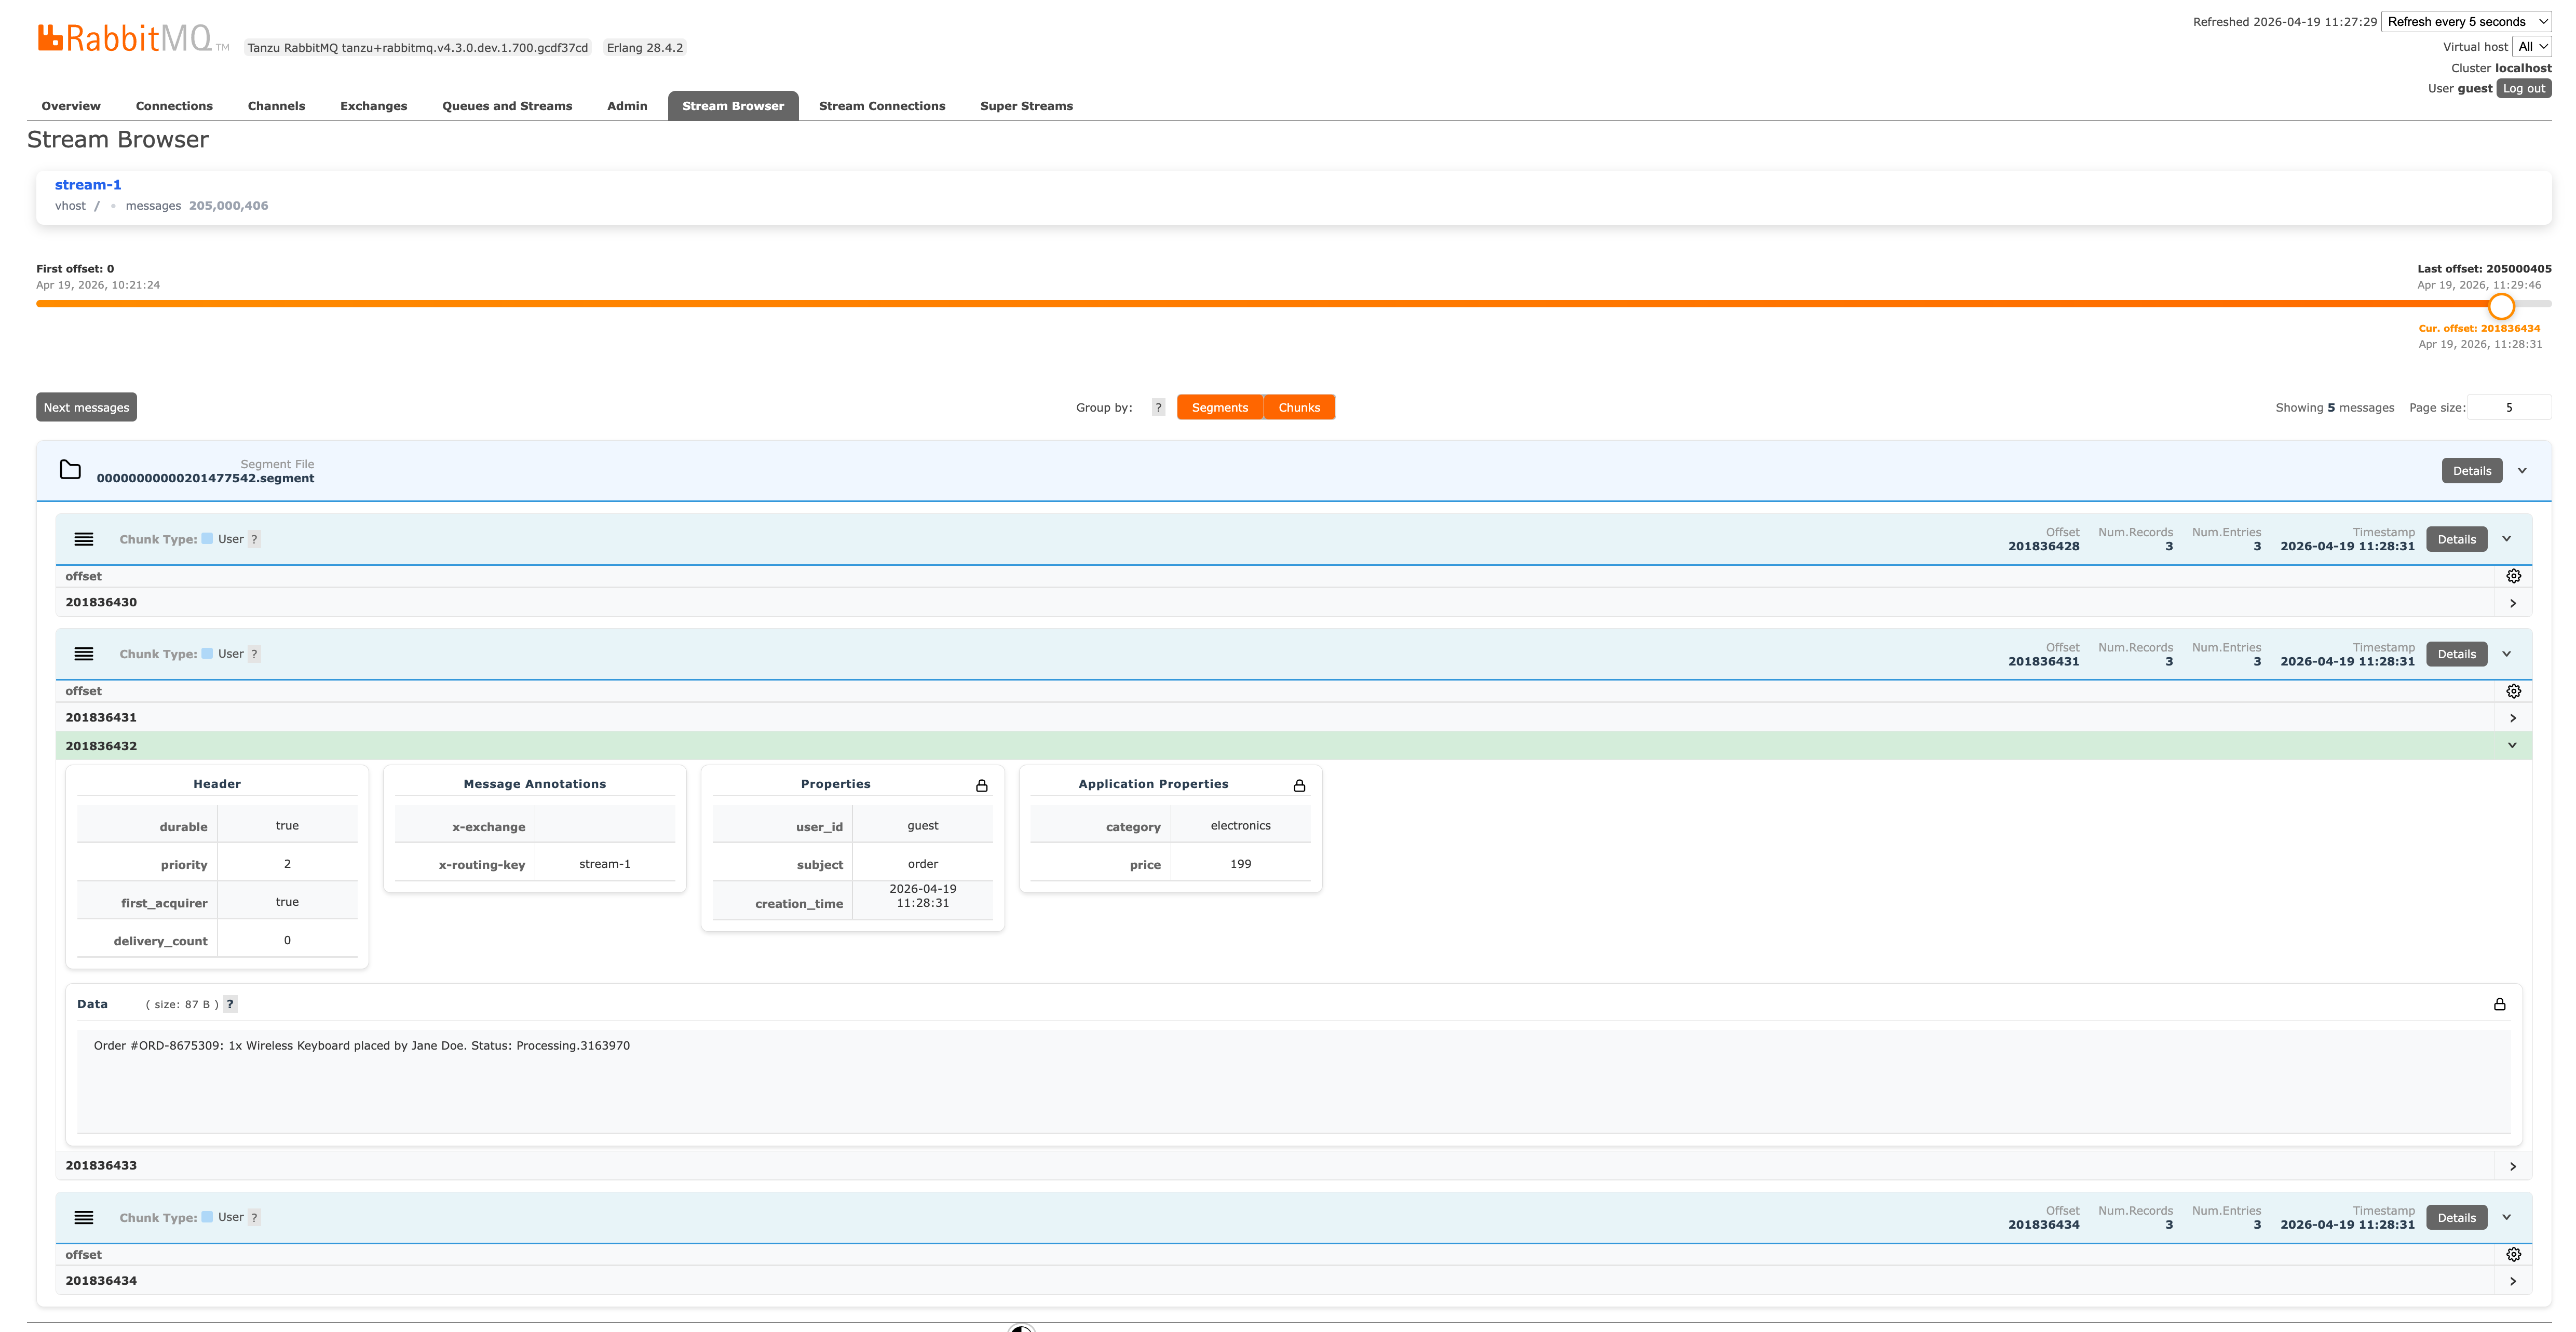Open the Super Streams tab
The image size is (2576, 1332).
(x=1026, y=106)
